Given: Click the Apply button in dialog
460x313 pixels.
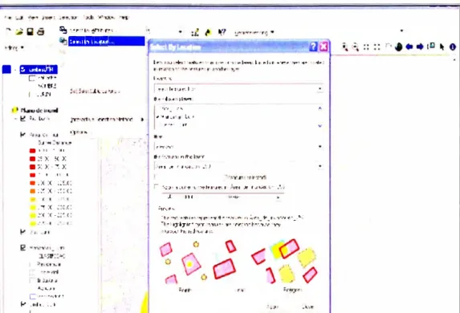Looking at the screenshot, I should tap(272, 307).
